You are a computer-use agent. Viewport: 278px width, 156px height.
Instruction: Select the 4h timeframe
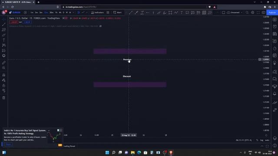coord(60,13)
